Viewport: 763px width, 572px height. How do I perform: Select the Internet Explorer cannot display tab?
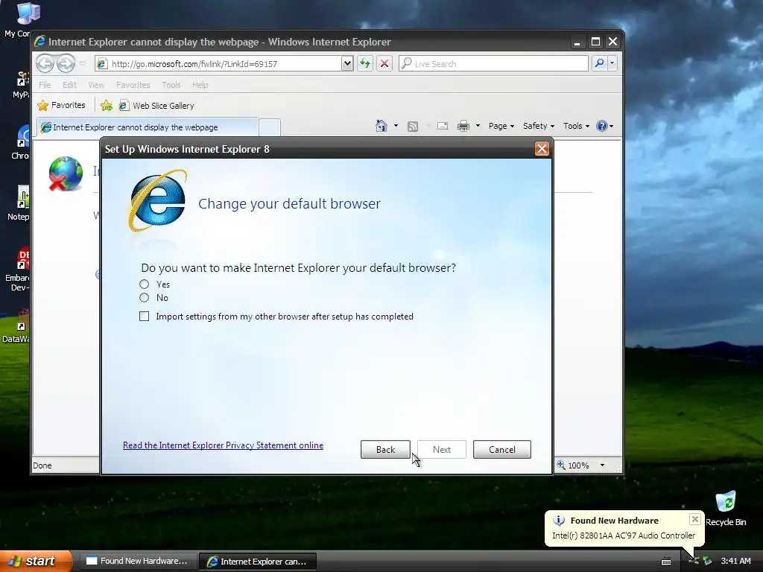pyautogui.click(x=148, y=127)
